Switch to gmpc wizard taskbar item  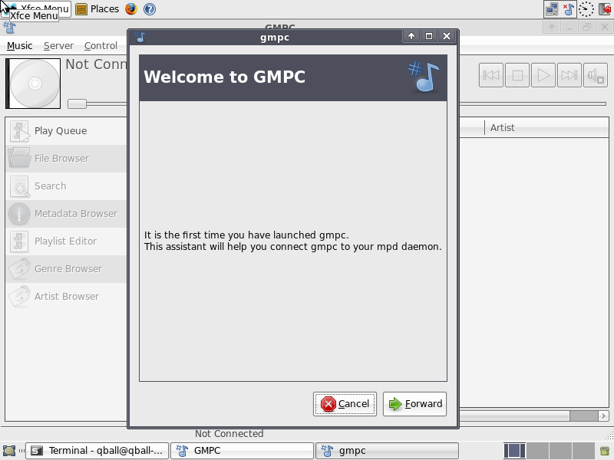387,451
